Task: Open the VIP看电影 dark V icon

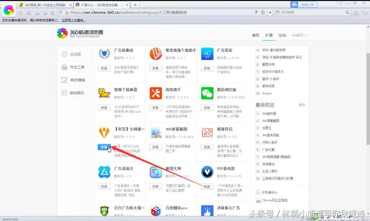Action: pyautogui.click(x=207, y=172)
